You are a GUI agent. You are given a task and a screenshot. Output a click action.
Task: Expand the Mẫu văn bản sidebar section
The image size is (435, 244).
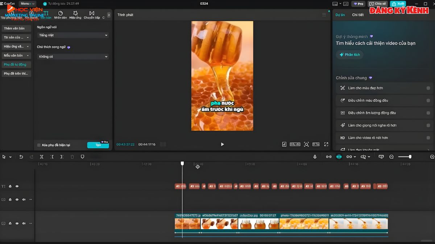16,56
